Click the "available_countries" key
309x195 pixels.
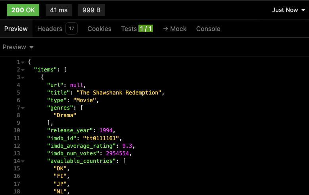point(81,161)
